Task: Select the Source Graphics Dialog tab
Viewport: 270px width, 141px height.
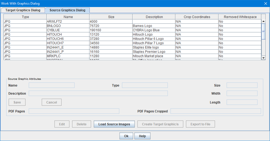Action: [x=67, y=10]
